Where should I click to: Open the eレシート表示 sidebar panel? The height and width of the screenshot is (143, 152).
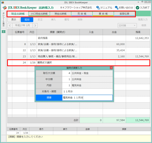4,20
